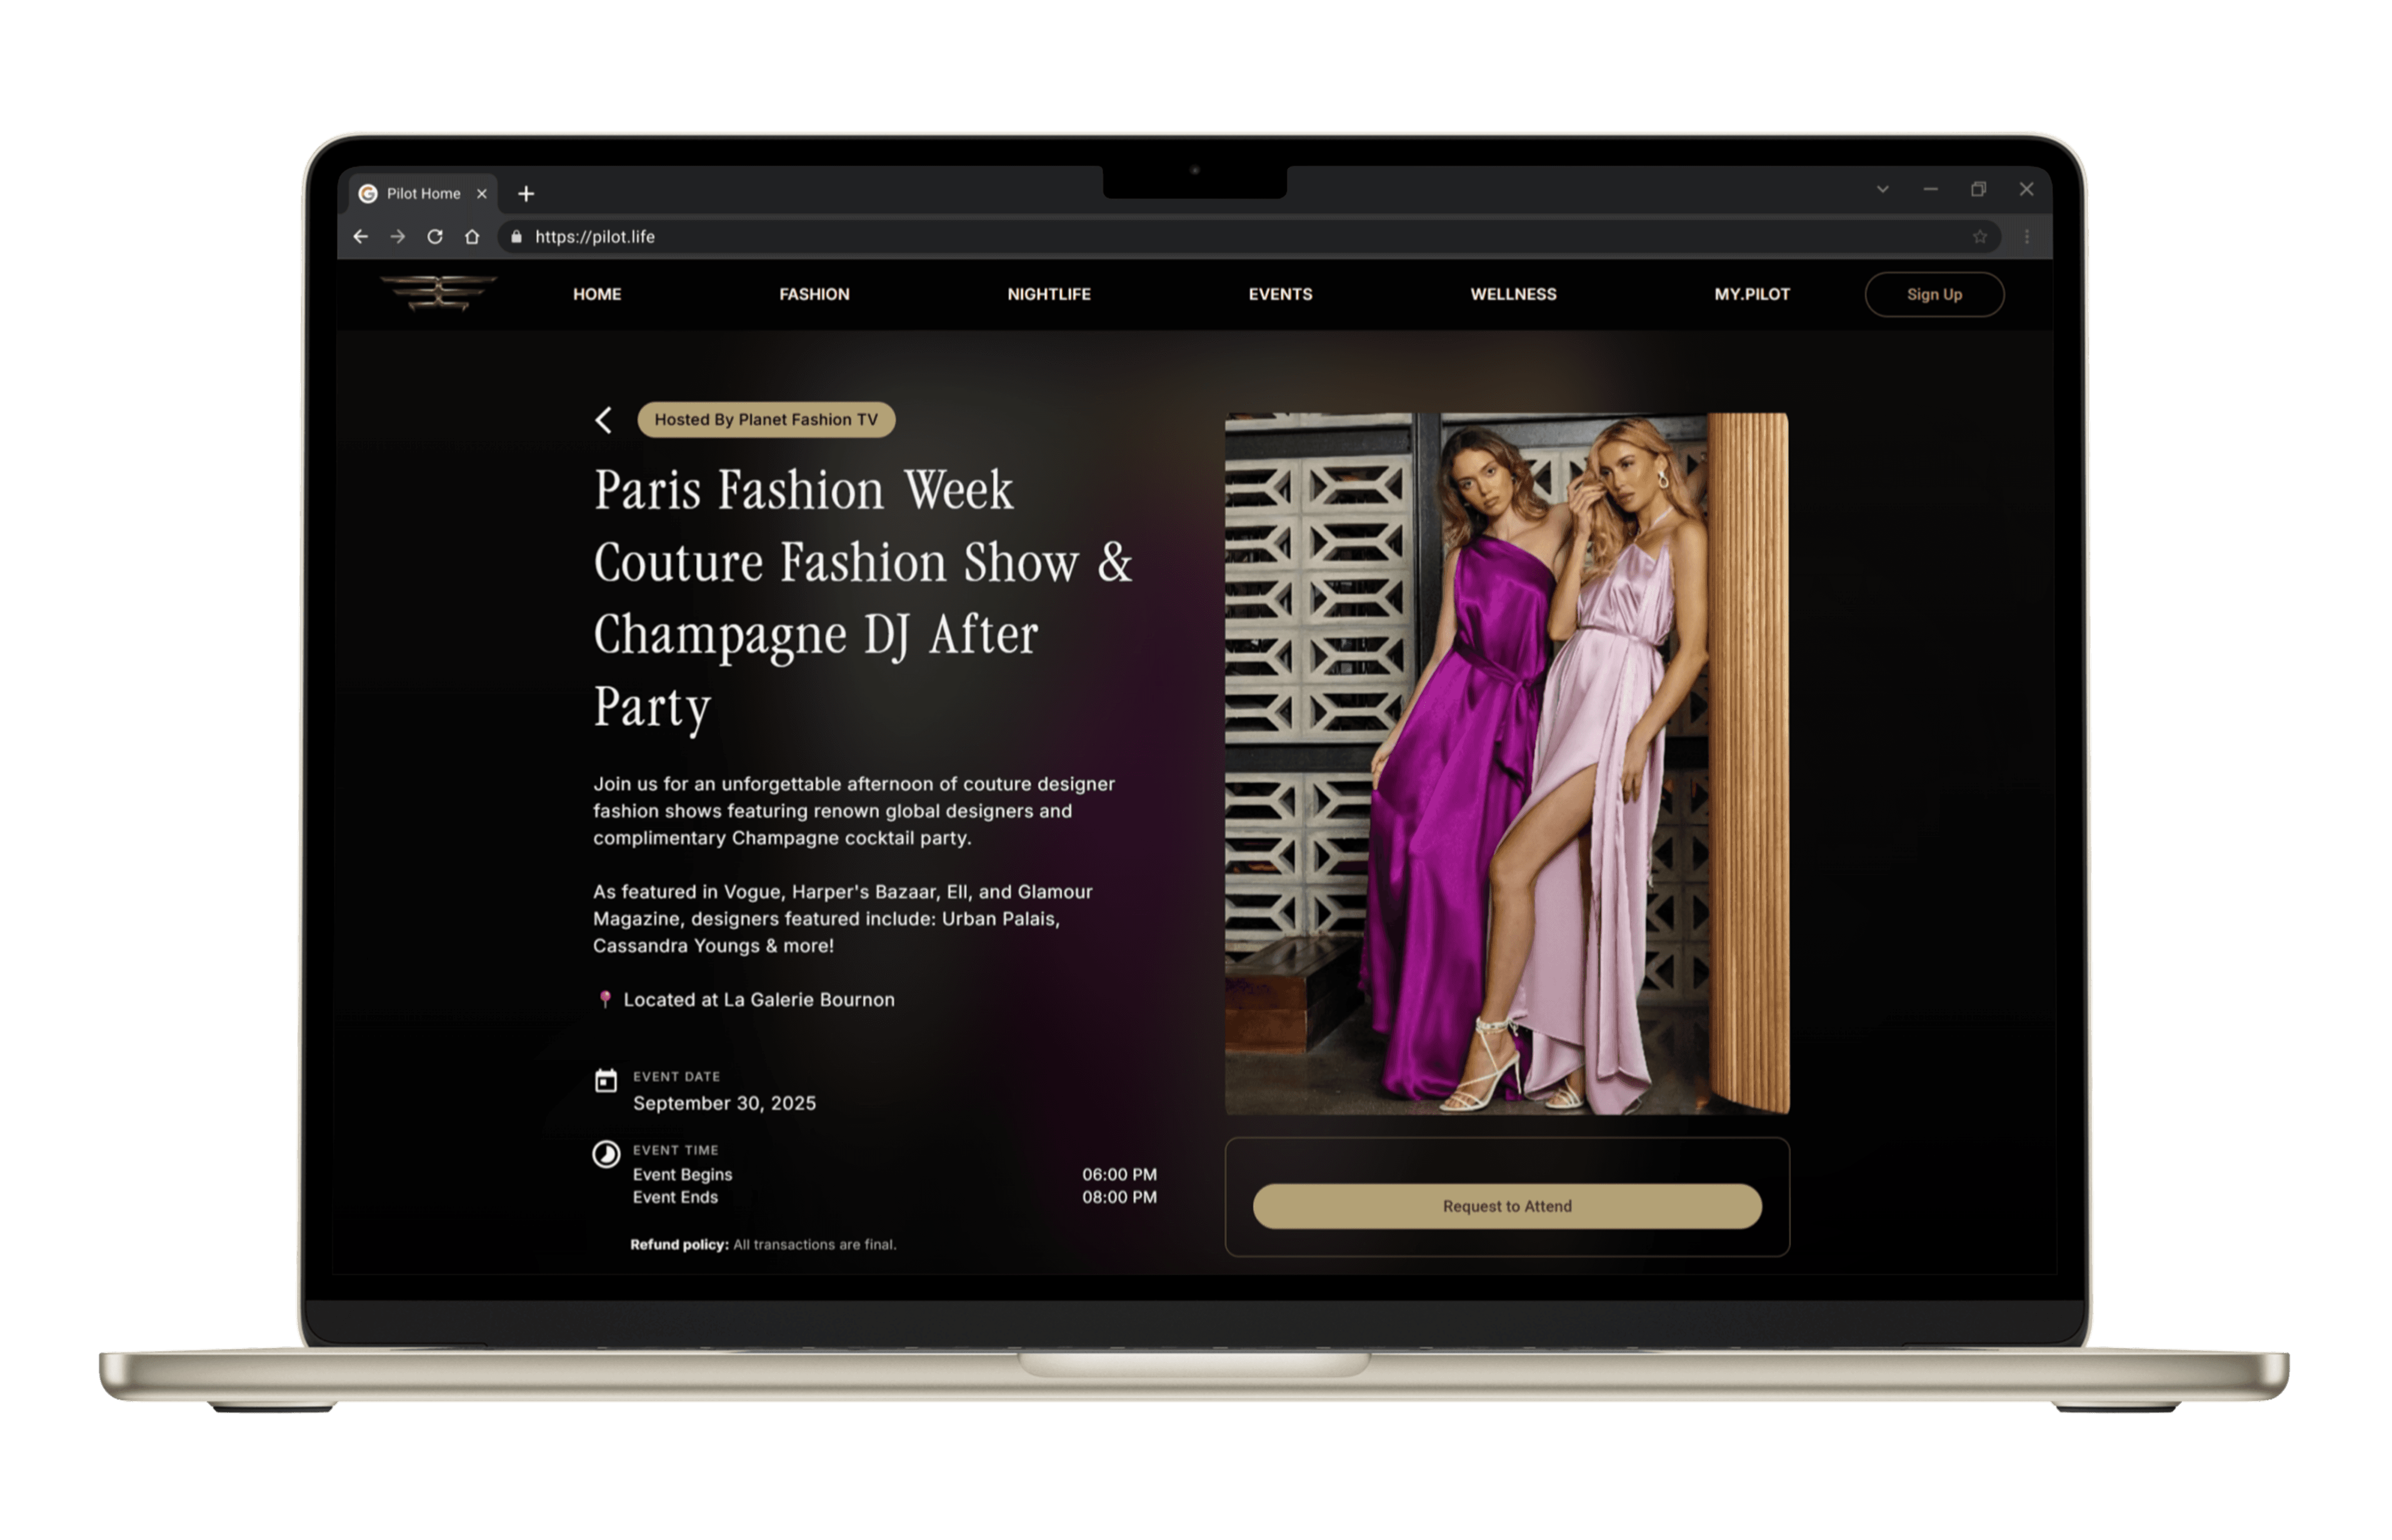Click the location pin icon
Image resolution: width=2392 pixels, height=1540 pixels.
(605, 999)
